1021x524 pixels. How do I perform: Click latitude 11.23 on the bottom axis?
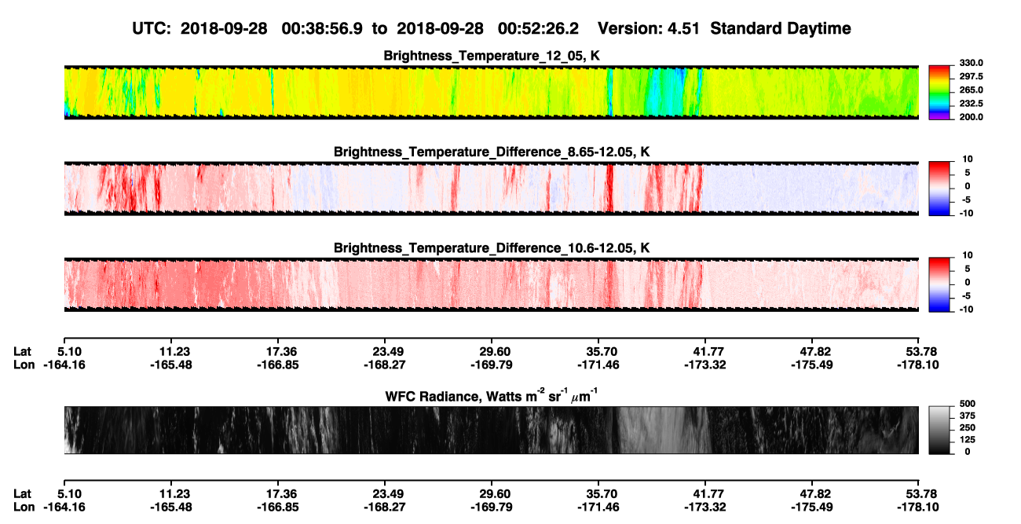pyautogui.click(x=170, y=493)
